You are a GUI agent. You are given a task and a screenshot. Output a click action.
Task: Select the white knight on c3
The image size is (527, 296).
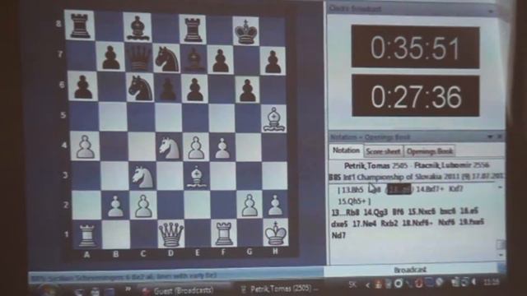coord(142,178)
